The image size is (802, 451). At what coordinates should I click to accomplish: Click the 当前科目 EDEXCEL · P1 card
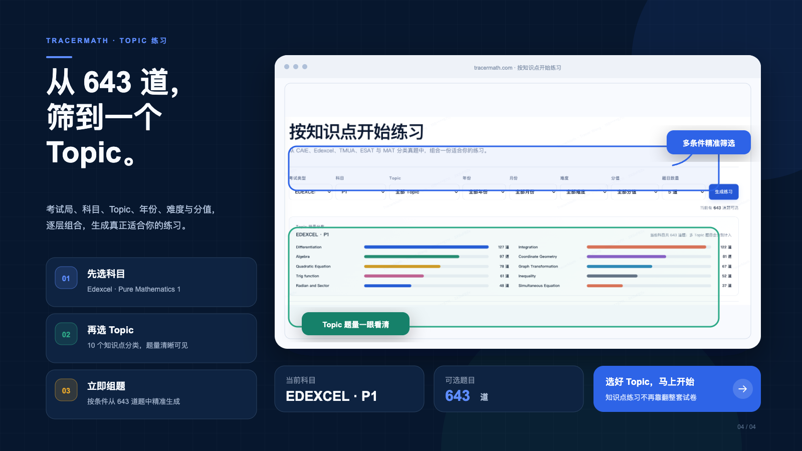click(x=349, y=389)
